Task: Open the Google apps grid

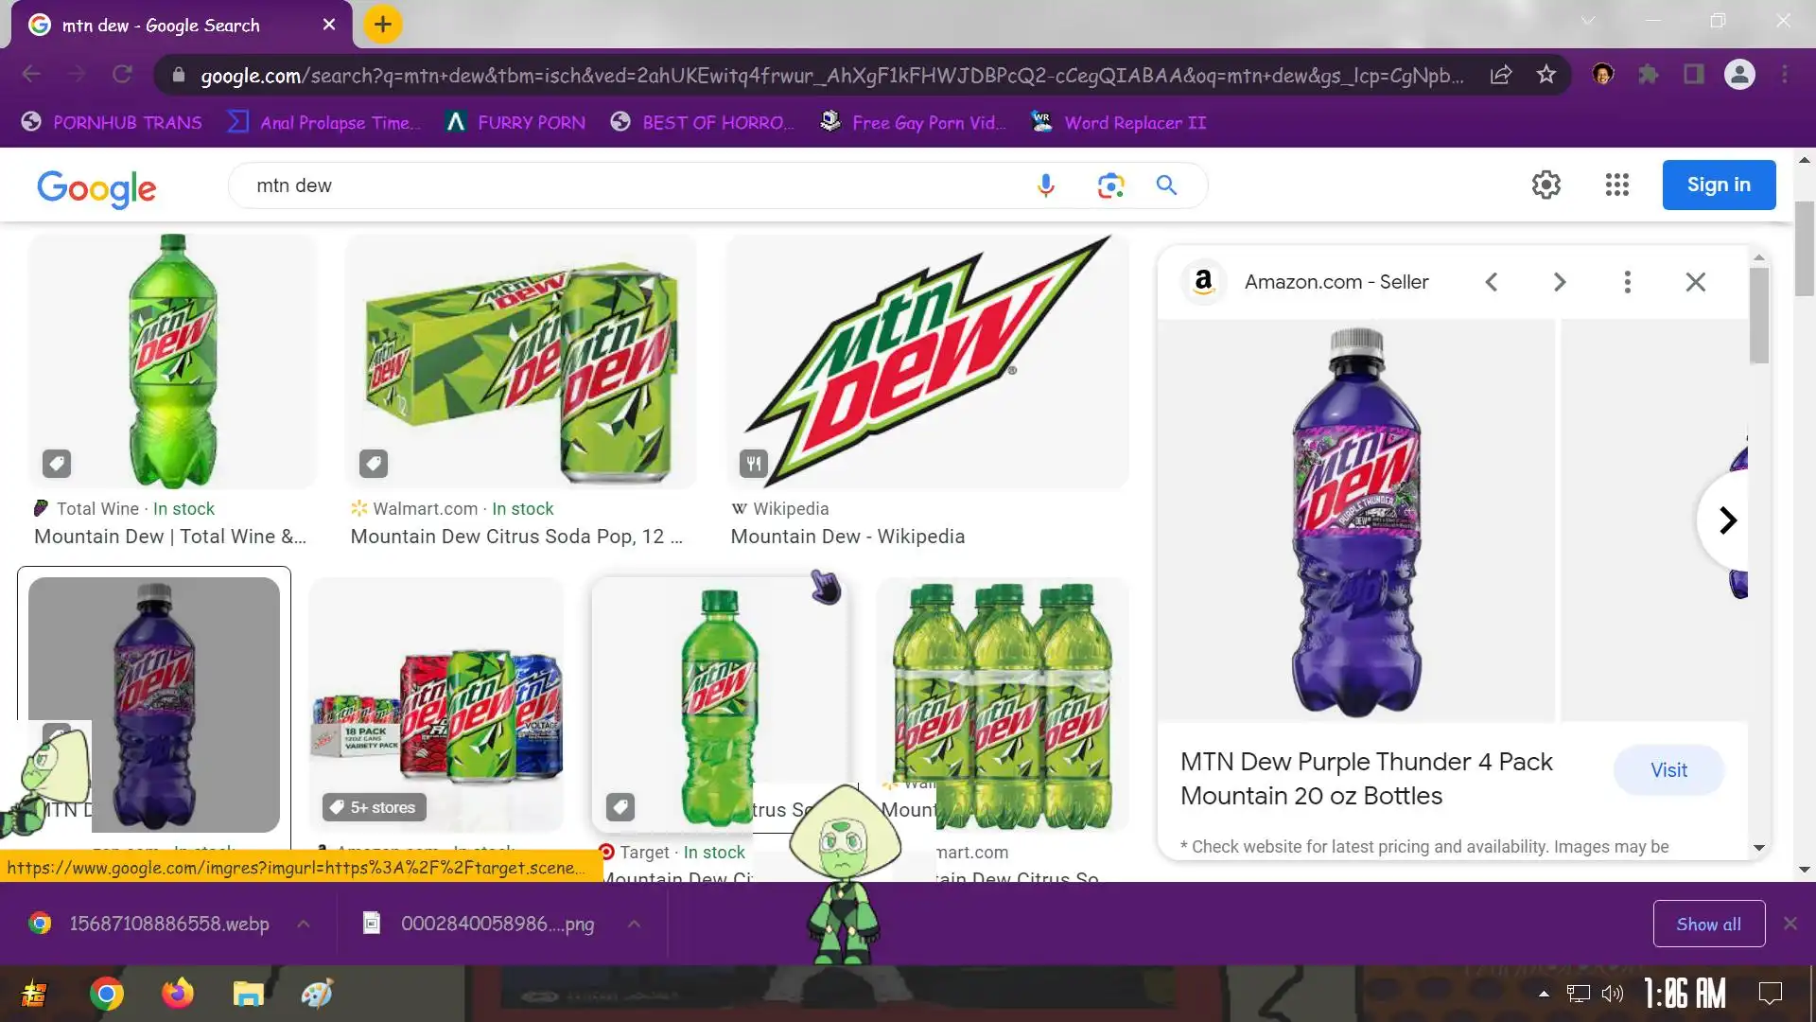Action: pyautogui.click(x=1616, y=185)
